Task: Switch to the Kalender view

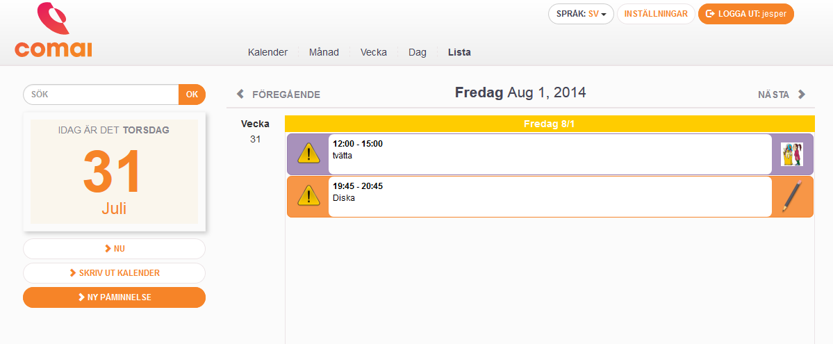Action: 267,52
